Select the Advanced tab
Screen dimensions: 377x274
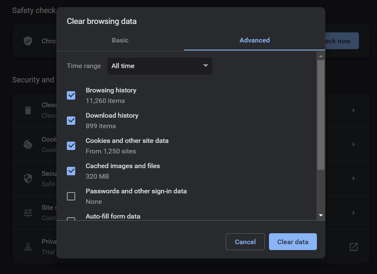[254, 40]
